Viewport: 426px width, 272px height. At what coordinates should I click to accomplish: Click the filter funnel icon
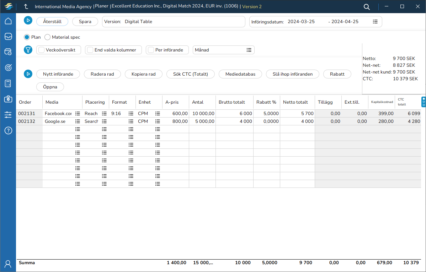pos(28,50)
